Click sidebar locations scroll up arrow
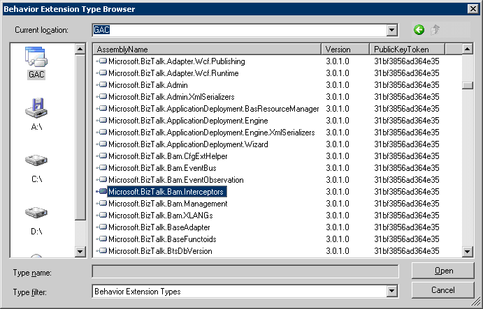483x309 pixels. coord(80,49)
